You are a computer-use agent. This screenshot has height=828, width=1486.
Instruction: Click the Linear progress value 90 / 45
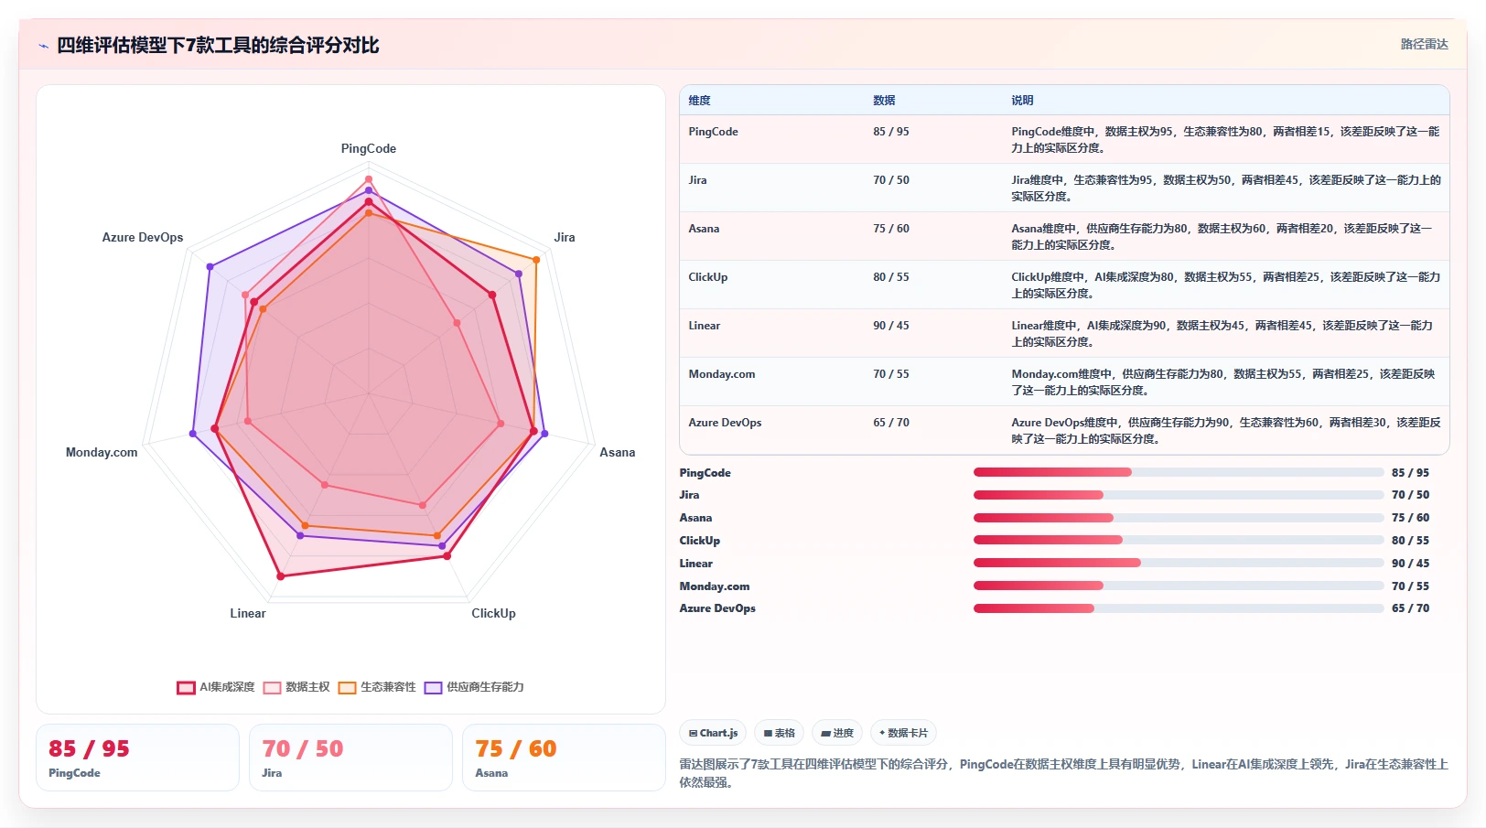(1410, 564)
